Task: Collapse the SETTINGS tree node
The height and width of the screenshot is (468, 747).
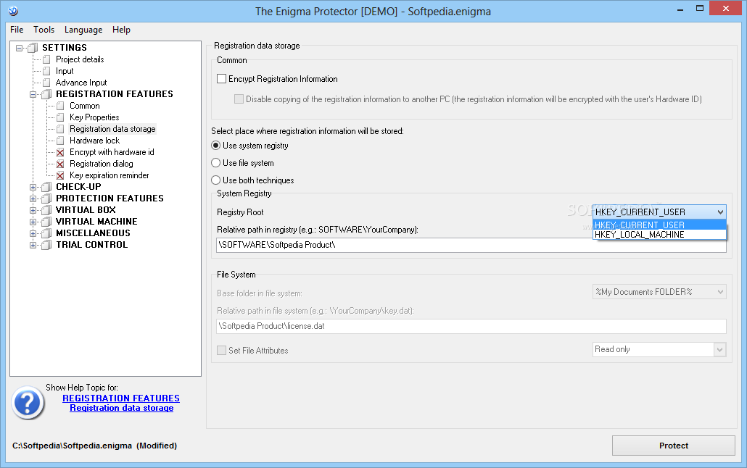Action: (x=19, y=48)
